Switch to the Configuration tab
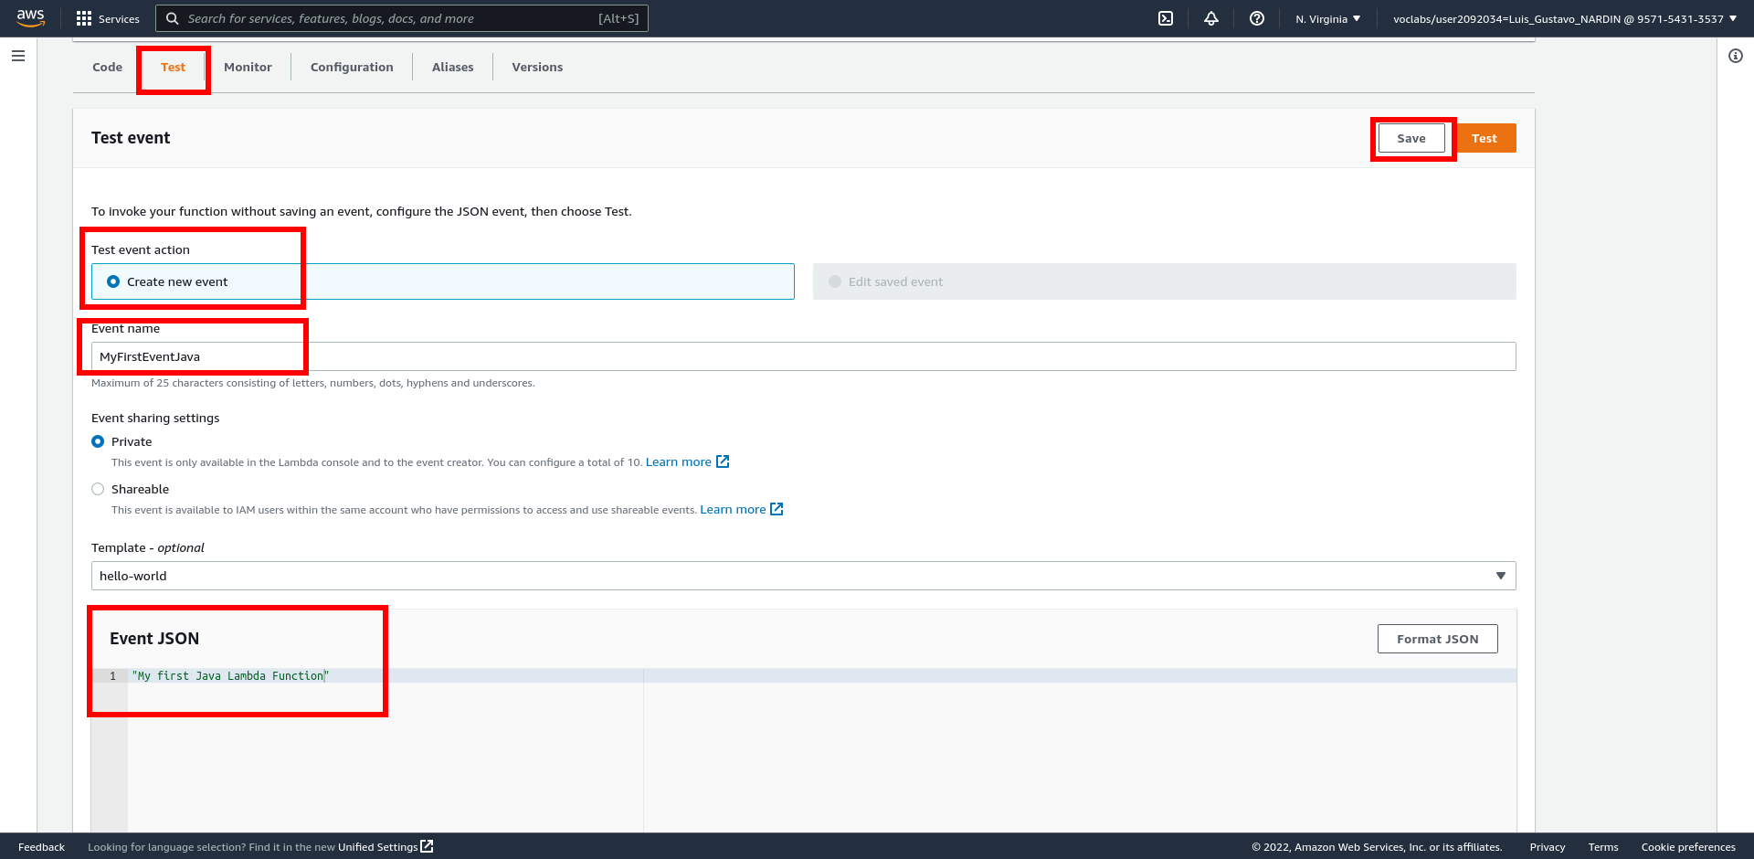The image size is (1754, 859). point(352,67)
